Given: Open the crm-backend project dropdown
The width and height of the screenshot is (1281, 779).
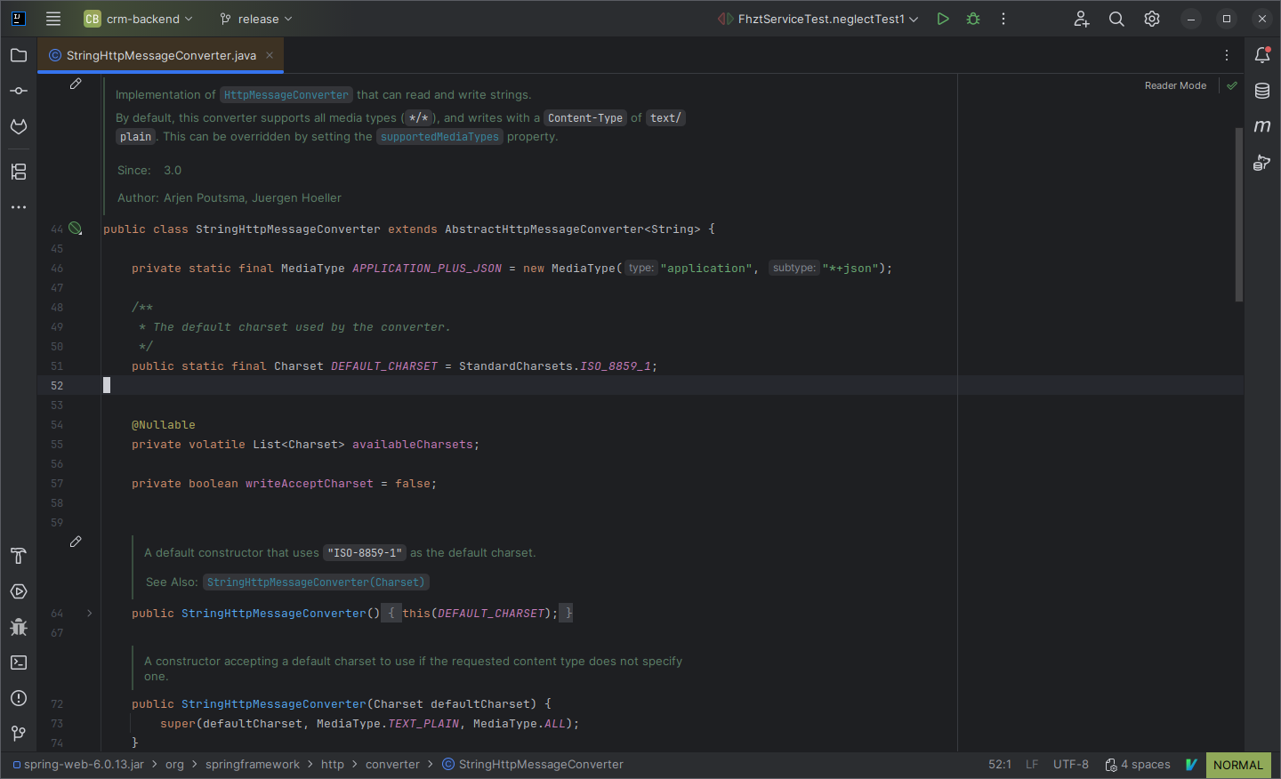Looking at the screenshot, I should click(139, 19).
